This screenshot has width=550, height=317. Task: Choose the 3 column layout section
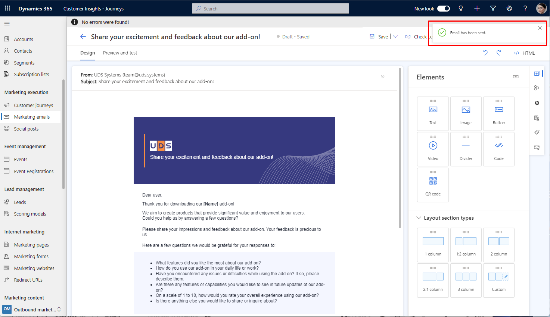(x=466, y=280)
